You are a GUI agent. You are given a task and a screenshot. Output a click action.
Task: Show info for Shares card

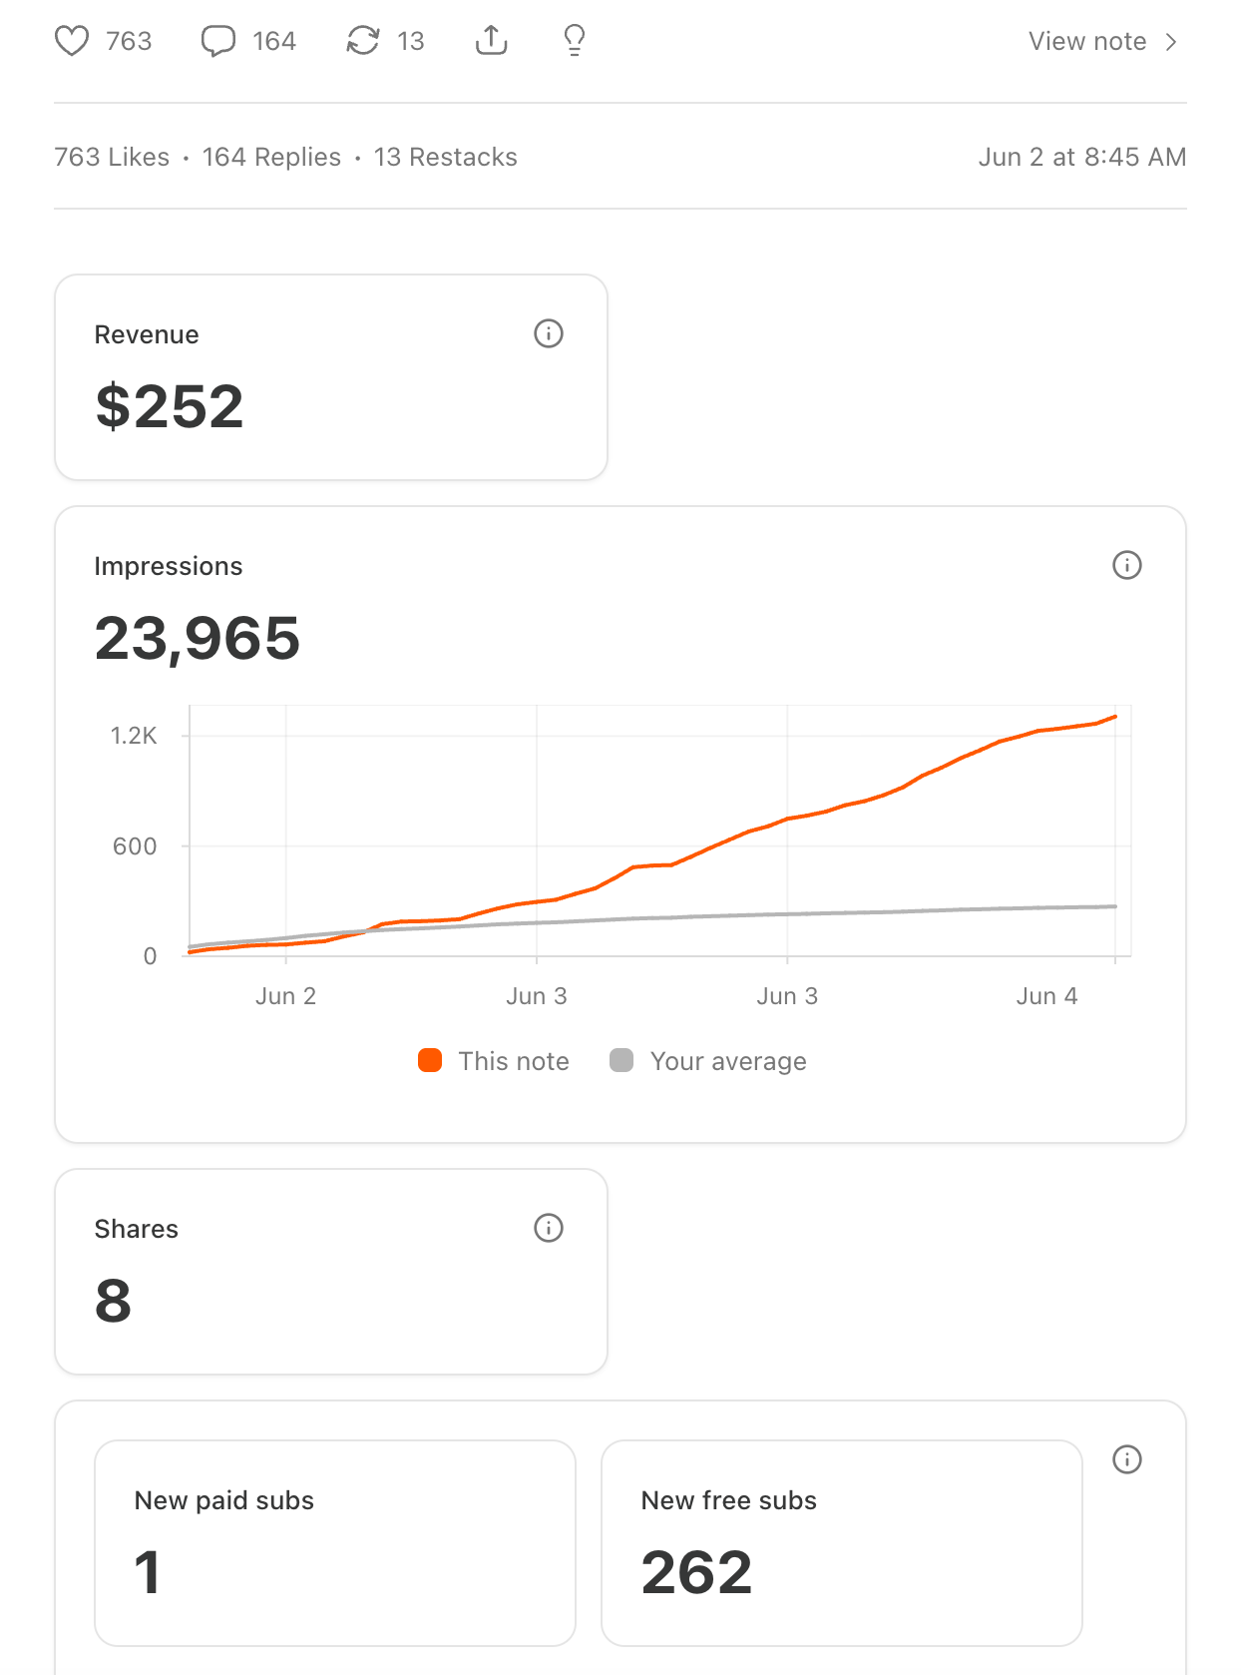pyautogui.click(x=549, y=1228)
